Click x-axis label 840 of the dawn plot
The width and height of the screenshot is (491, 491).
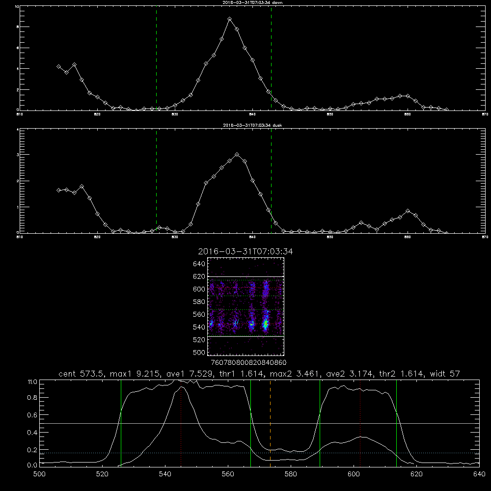pyautogui.click(x=252, y=114)
